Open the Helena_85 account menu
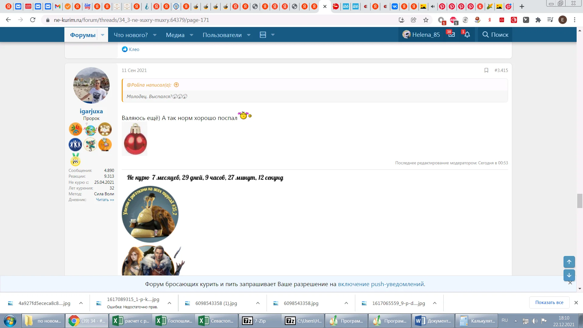Viewport: 583px width, 328px height. 421,35
